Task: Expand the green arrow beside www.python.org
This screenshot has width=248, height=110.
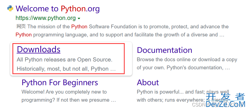Action: click(x=79, y=19)
